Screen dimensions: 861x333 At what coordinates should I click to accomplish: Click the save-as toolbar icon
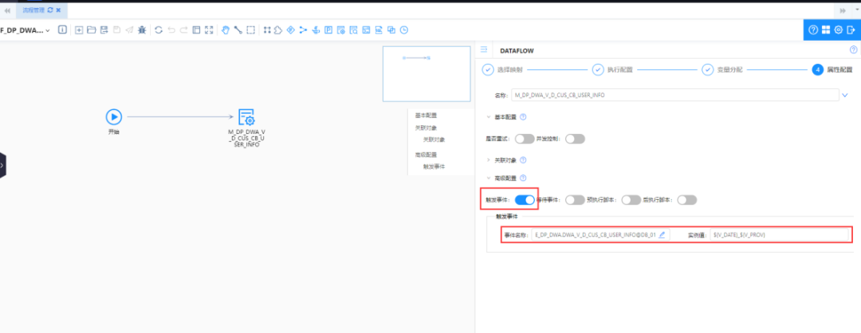[104, 30]
